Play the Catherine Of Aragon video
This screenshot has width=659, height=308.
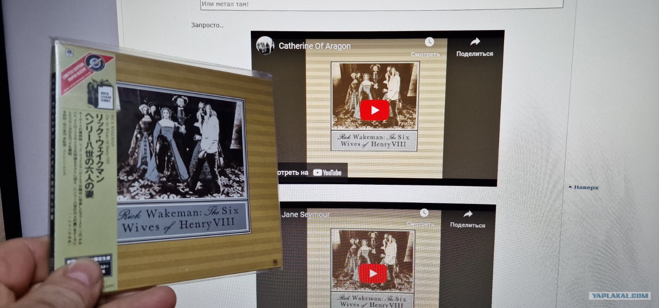tap(374, 110)
